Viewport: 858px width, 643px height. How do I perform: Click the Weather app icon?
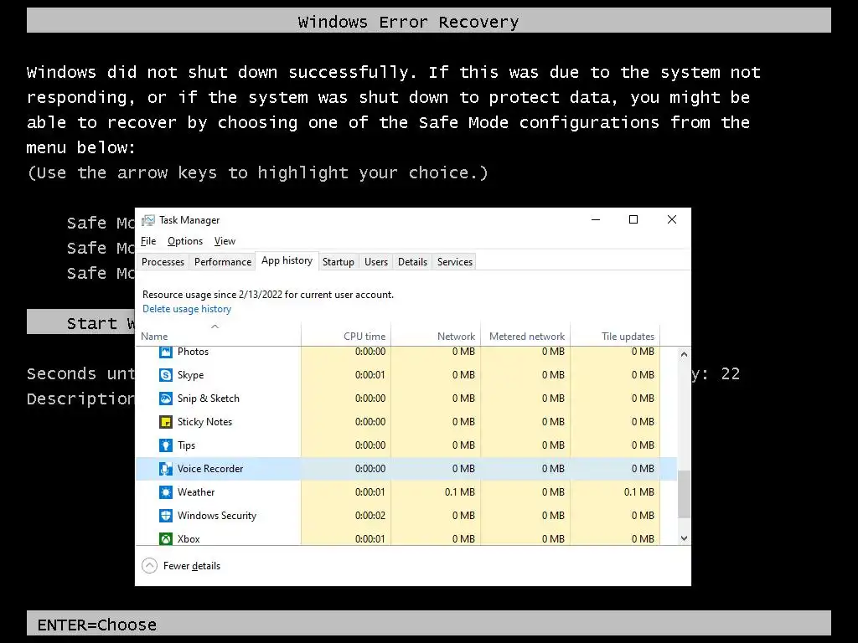tap(165, 492)
